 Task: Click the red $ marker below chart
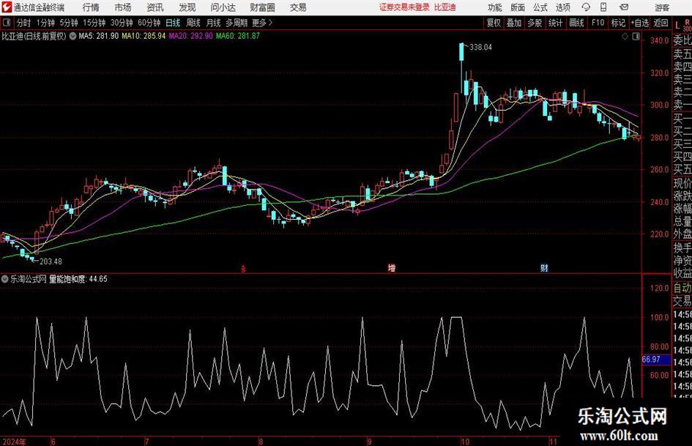pos(242,269)
